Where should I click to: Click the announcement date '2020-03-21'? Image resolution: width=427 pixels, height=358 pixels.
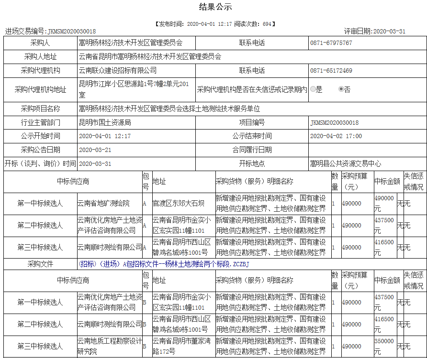(x=95, y=150)
